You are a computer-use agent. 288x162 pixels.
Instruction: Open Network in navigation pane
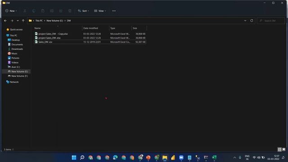tap(12, 82)
